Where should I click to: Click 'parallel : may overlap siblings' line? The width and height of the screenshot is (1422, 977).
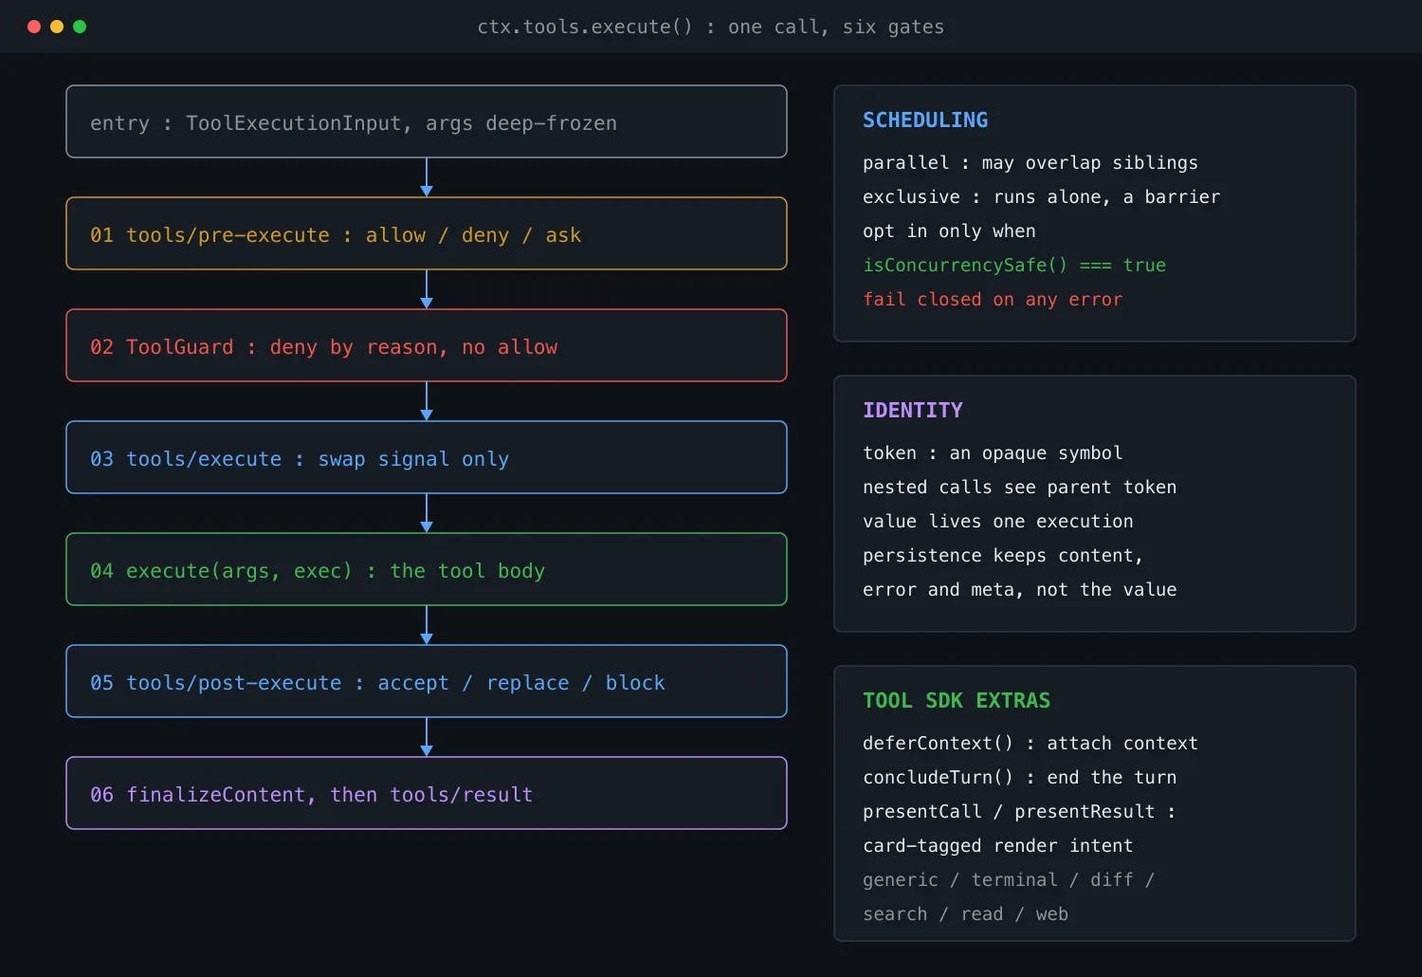click(x=1030, y=163)
